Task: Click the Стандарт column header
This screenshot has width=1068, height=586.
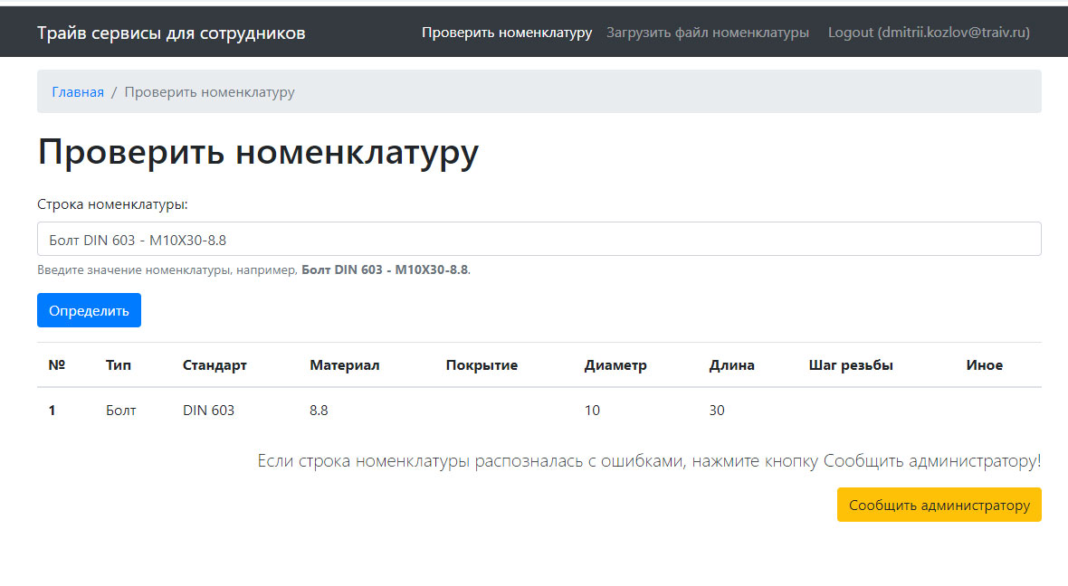Action: point(215,365)
